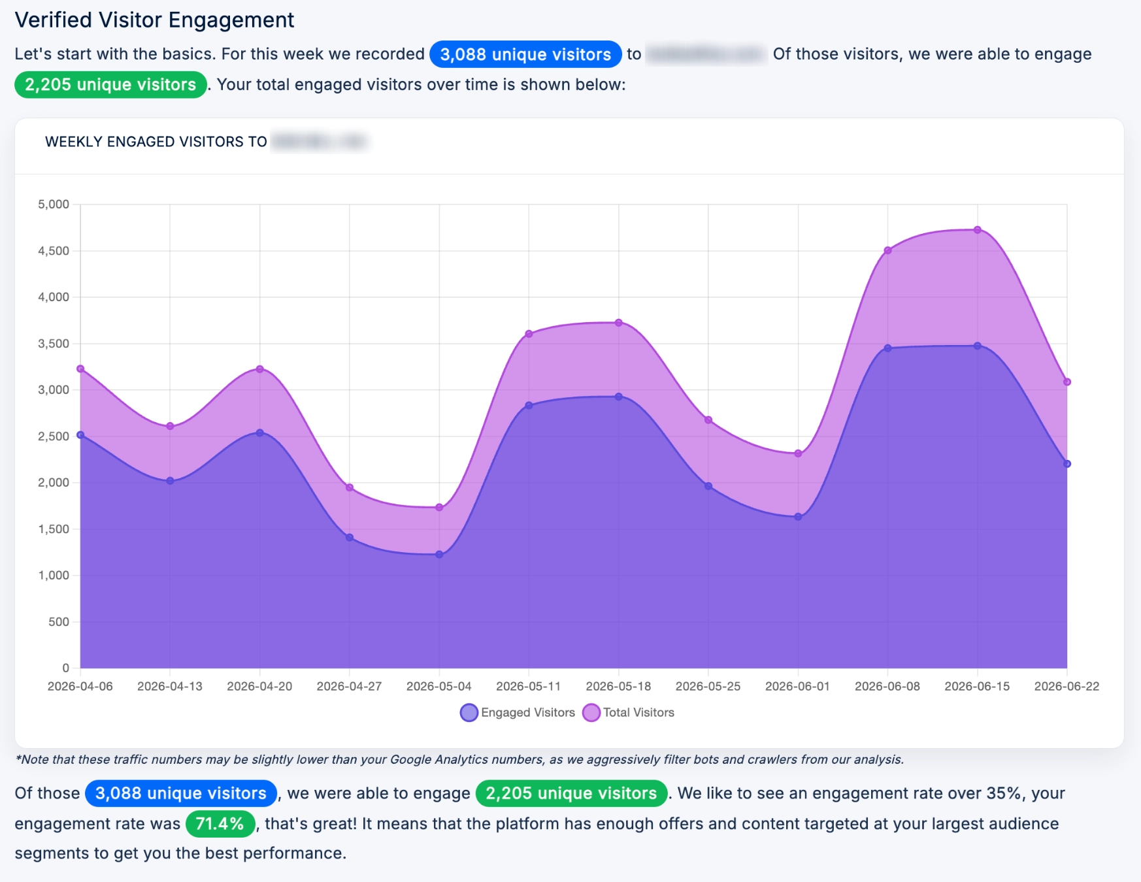Click the green 2,205 badge in the intro sentence
1141x882 pixels.
pos(110,85)
